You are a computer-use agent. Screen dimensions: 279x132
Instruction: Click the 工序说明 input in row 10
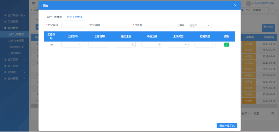click(x=99, y=45)
